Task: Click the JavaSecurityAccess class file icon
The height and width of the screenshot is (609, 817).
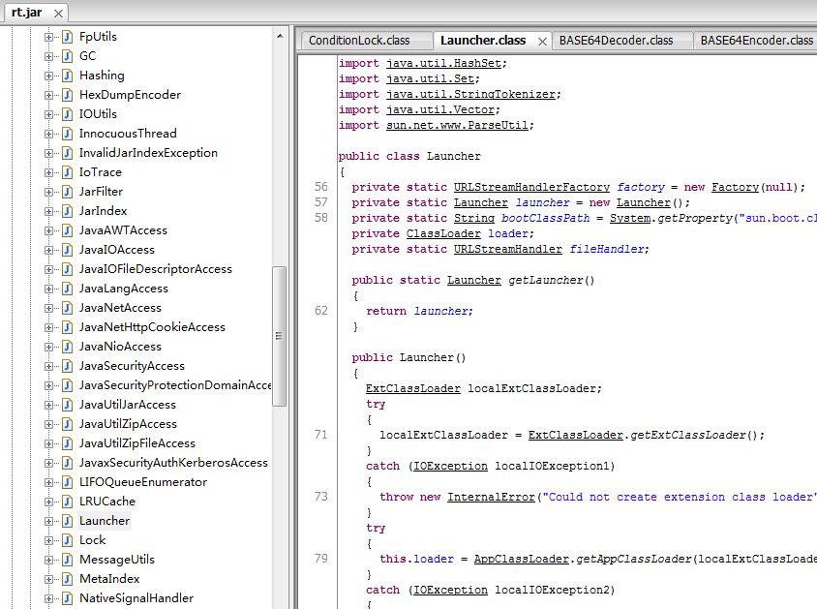Action: [67, 366]
